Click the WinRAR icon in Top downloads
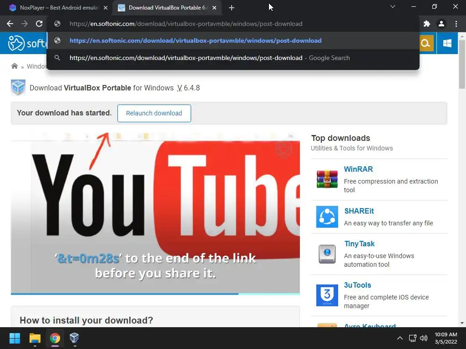Image resolution: width=466 pixels, height=349 pixels. (327, 179)
